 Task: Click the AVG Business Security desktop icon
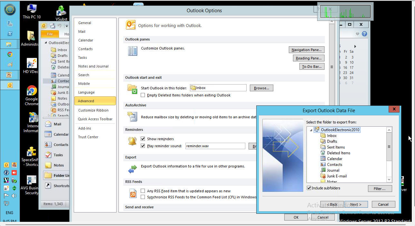click(32, 180)
